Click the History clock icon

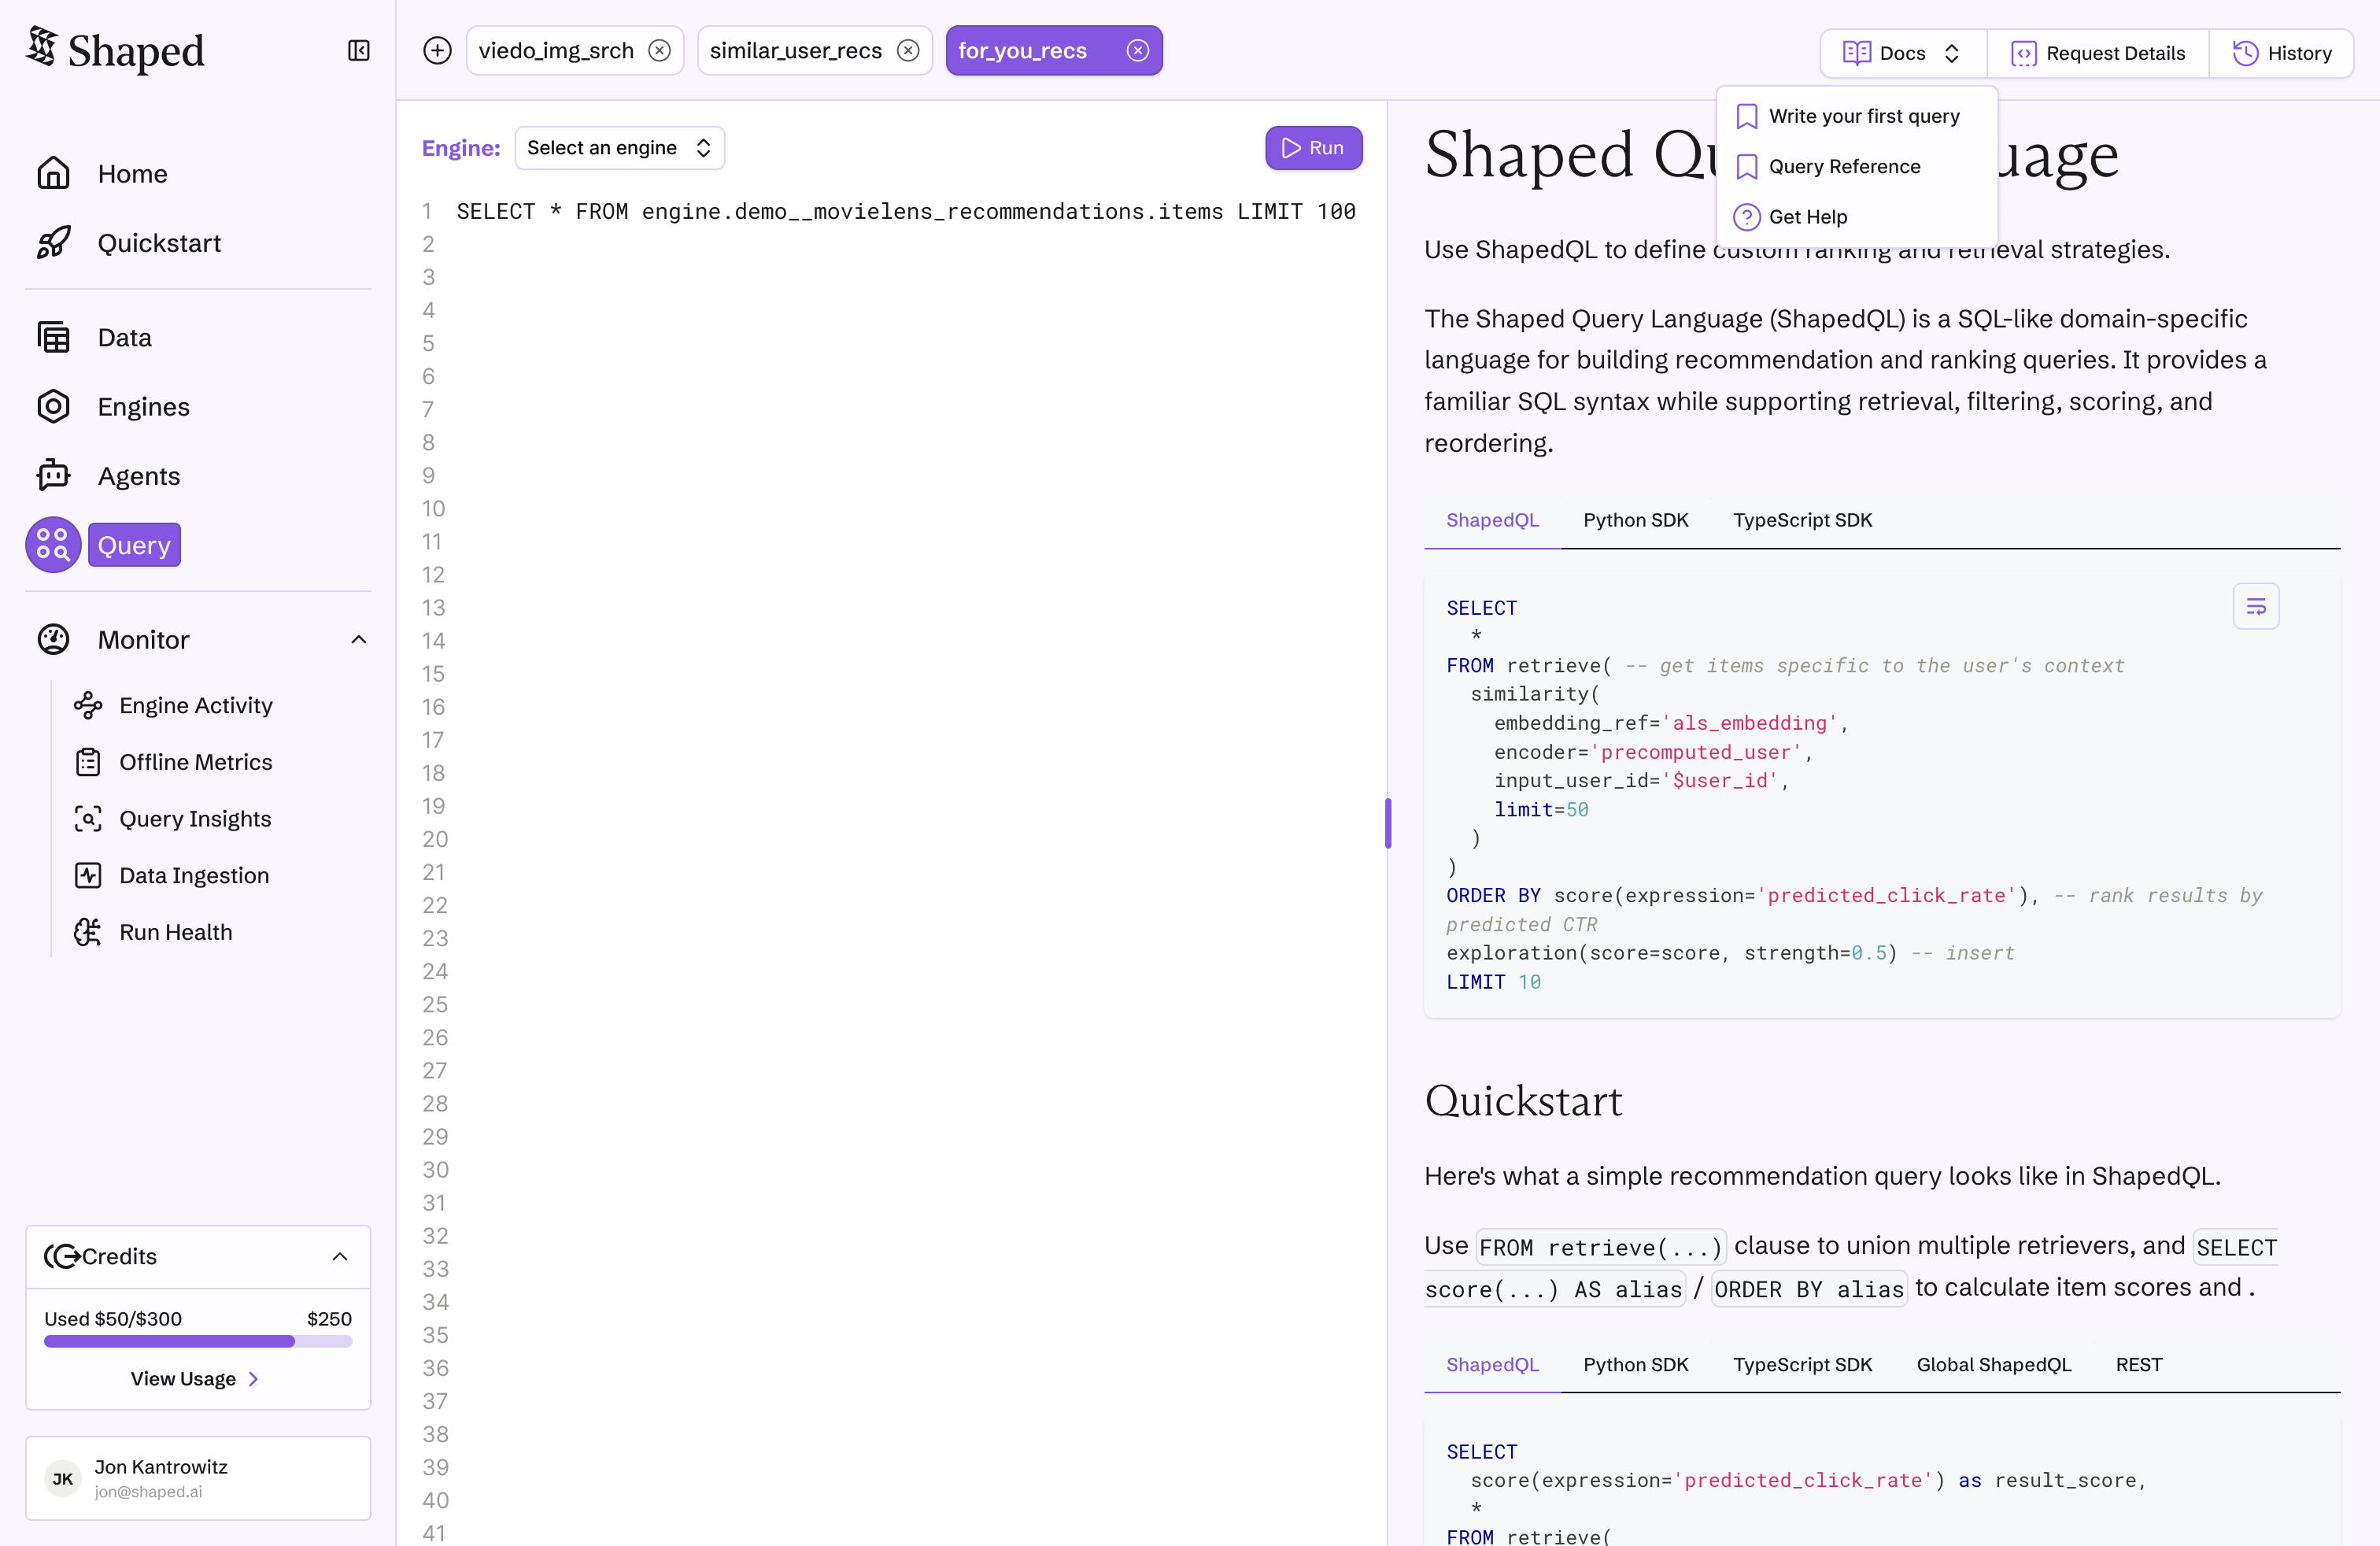point(2245,53)
